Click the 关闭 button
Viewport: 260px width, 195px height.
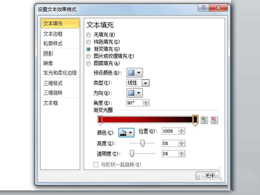pyautogui.click(x=209, y=175)
